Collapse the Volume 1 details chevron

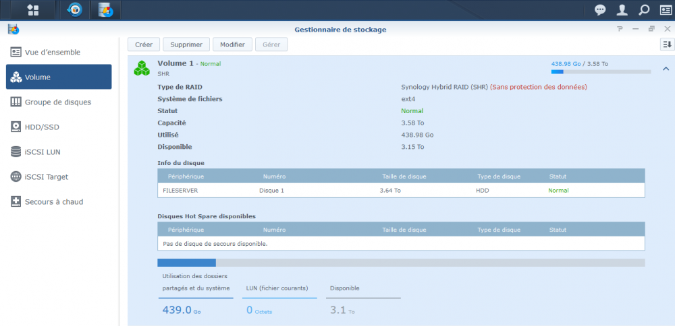coord(666,69)
